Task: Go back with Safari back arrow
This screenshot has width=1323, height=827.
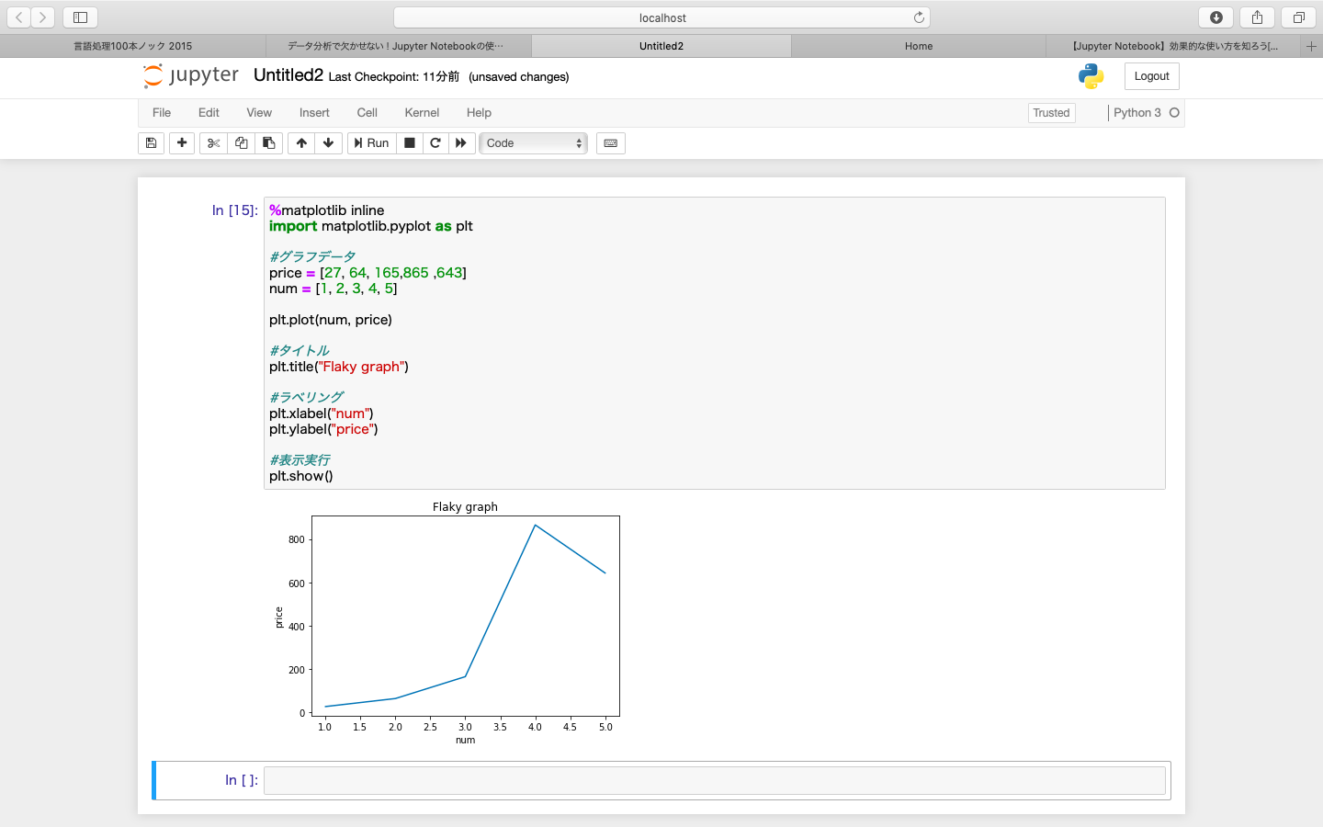Action: coord(19,17)
